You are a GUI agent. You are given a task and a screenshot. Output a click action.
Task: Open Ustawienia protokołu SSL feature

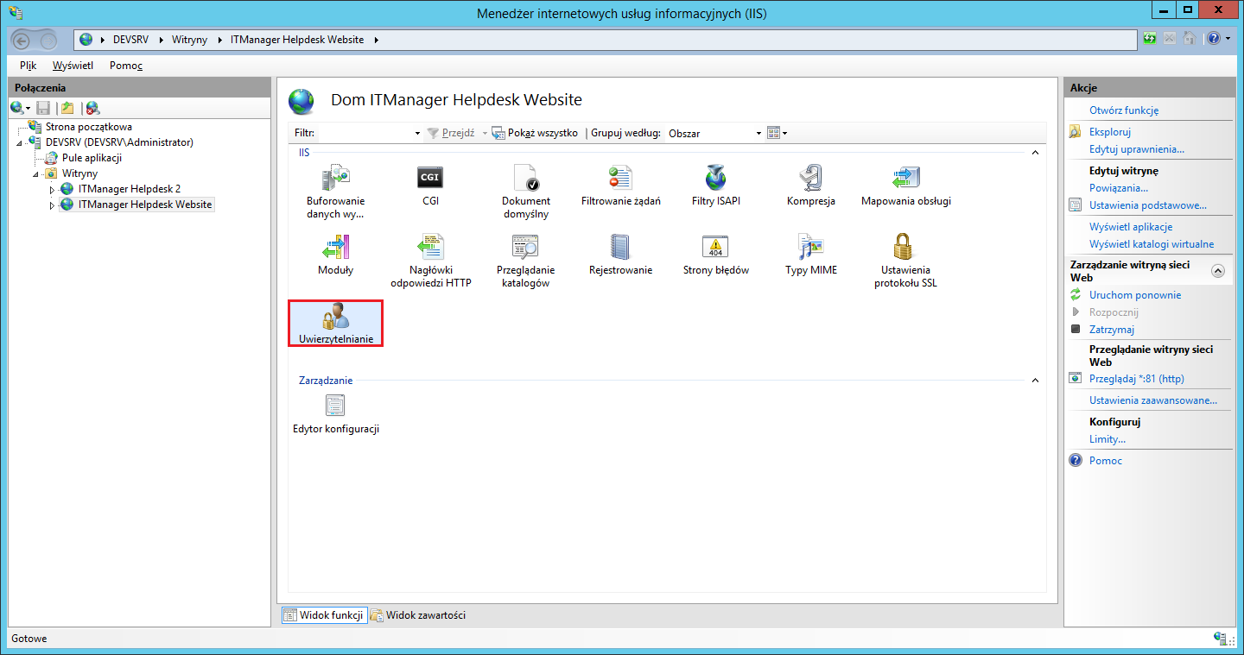[905, 261]
